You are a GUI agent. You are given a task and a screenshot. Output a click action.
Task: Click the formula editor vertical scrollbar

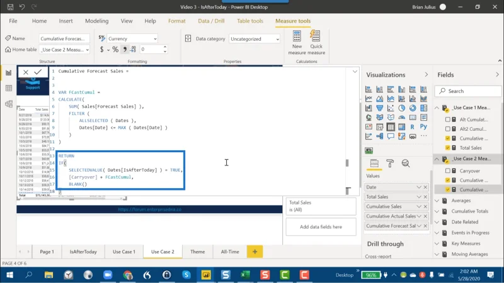click(347, 163)
